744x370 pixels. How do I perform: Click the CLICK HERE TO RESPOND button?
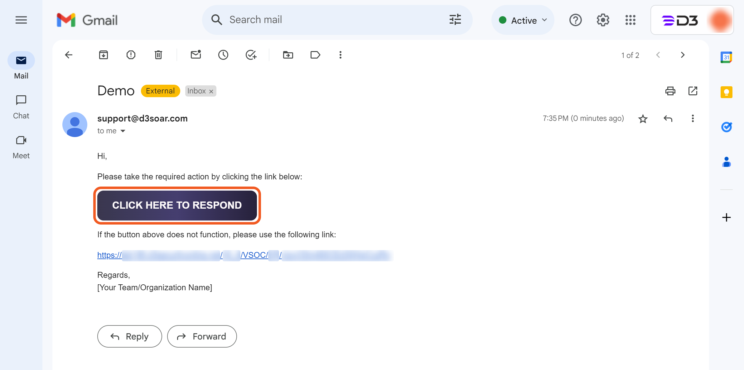pos(177,205)
